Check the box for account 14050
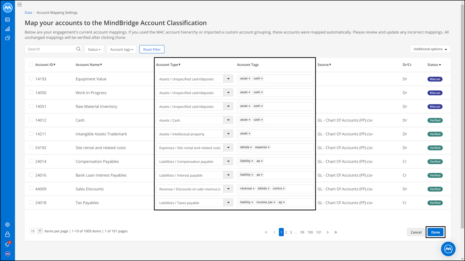 [x=31, y=92]
